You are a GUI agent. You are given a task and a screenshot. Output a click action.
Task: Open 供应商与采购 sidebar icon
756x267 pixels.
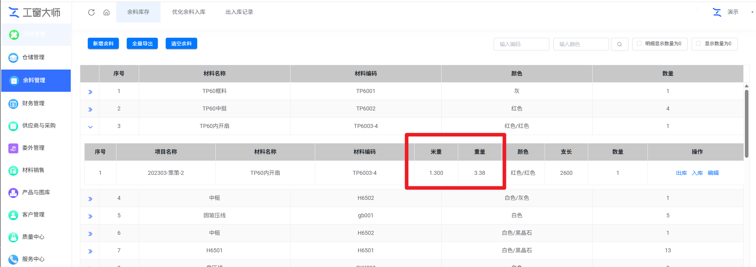pos(14,126)
